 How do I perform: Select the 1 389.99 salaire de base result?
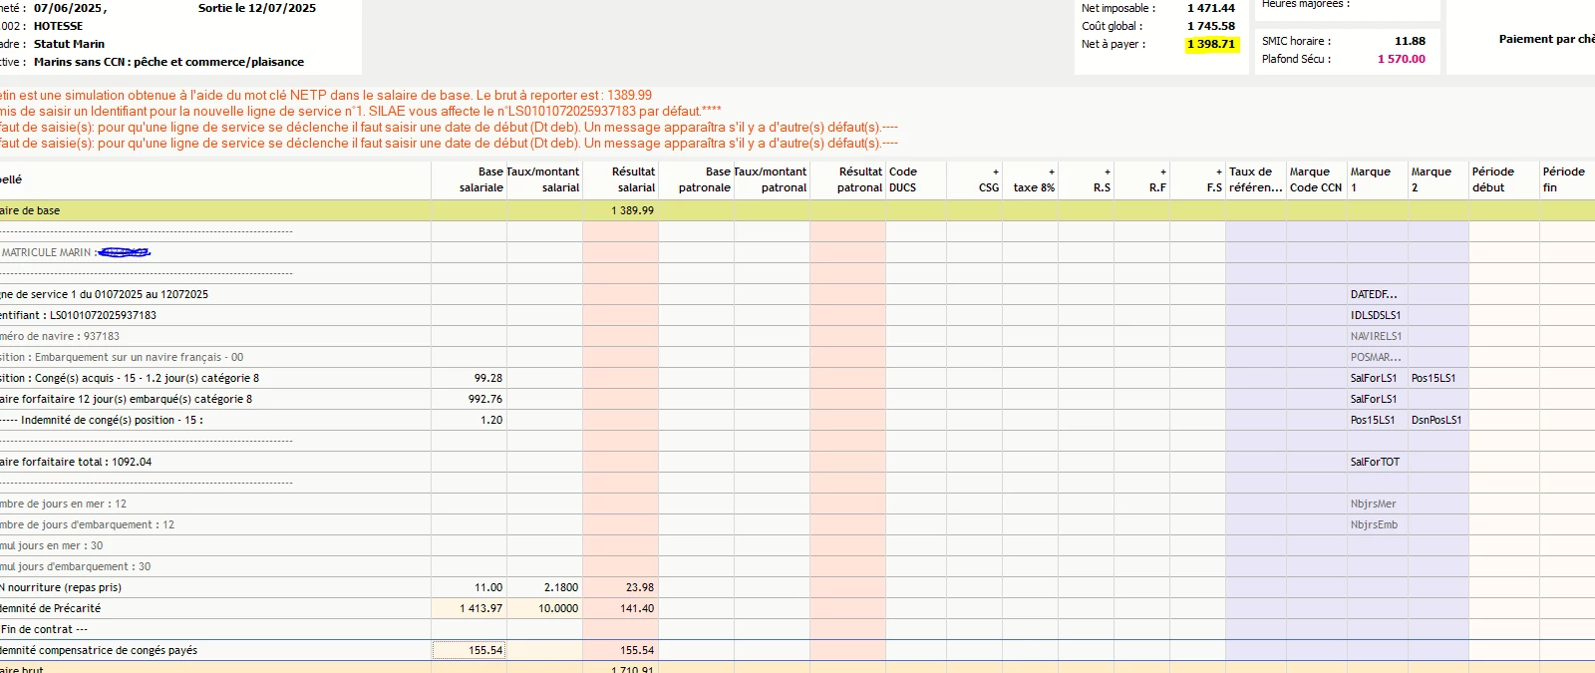tap(621, 210)
